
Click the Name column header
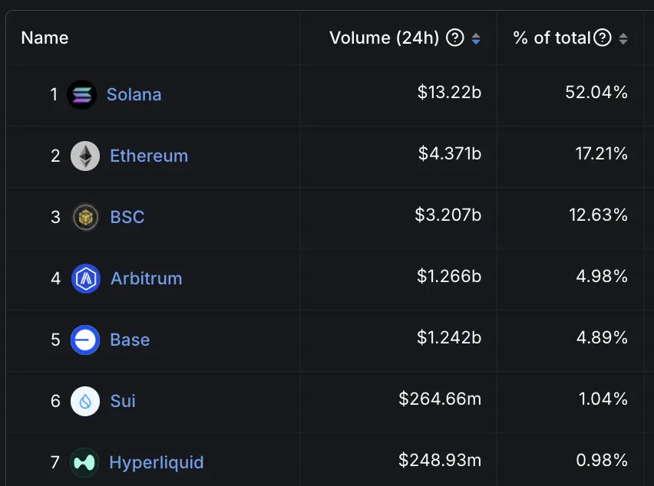[x=45, y=38]
